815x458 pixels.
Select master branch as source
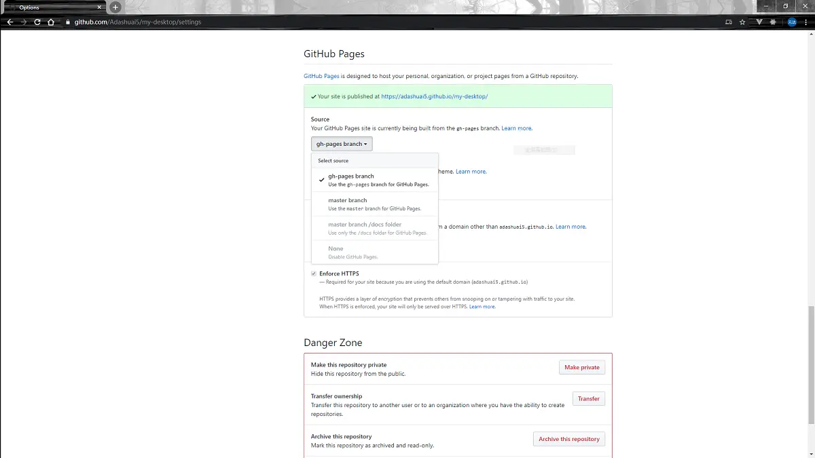(x=374, y=204)
